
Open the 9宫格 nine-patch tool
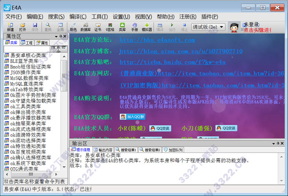(110, 27)
